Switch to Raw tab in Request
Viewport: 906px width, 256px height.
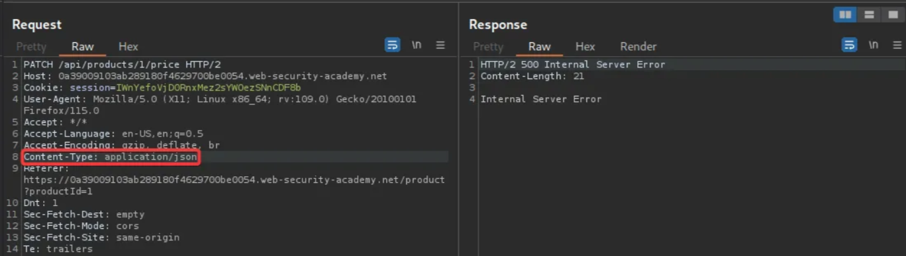pos(83,46)
